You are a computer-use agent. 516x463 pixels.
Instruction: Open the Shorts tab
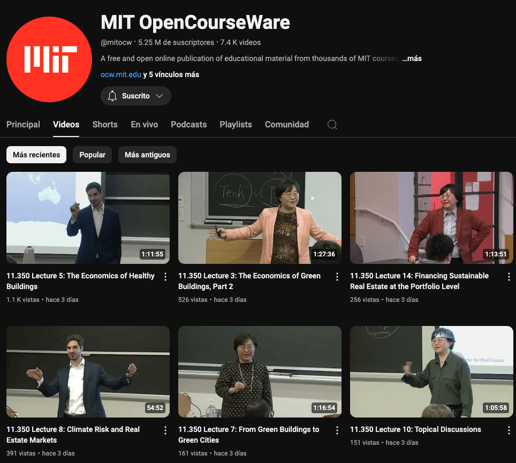[x=105, y=124]
